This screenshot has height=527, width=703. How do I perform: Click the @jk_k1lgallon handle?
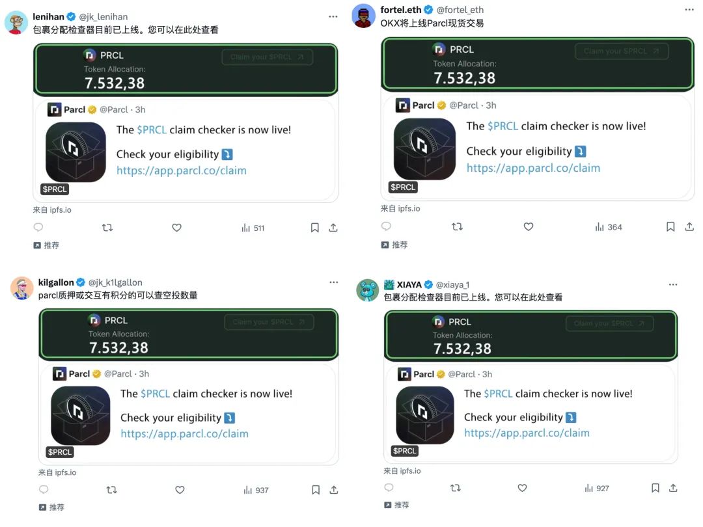[115, 282]
